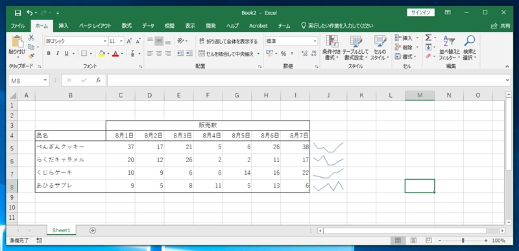Switch to the Insert (挿入) tab
519x251 pixels.
click(64, 26)
